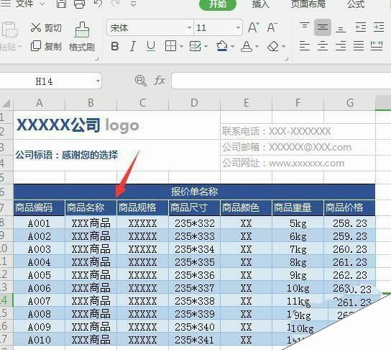
Task: Select row 7 header
Action: tap(6, 207)
